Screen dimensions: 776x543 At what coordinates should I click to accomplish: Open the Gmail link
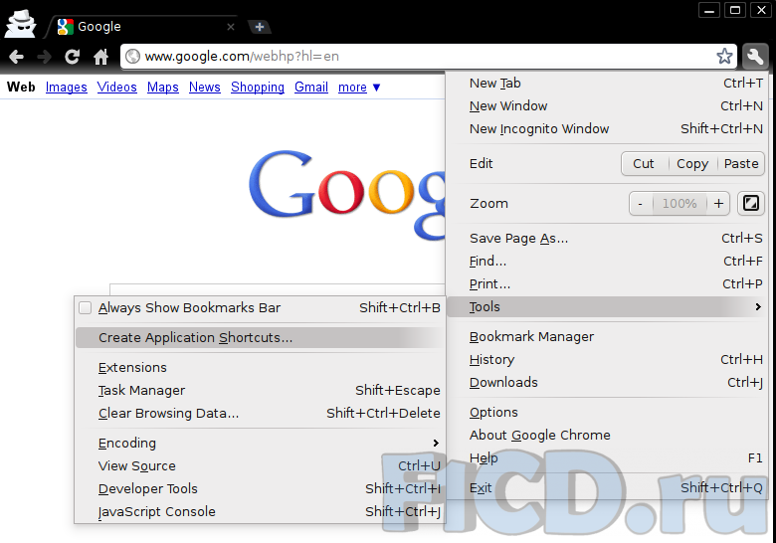[x=311, y=88]
